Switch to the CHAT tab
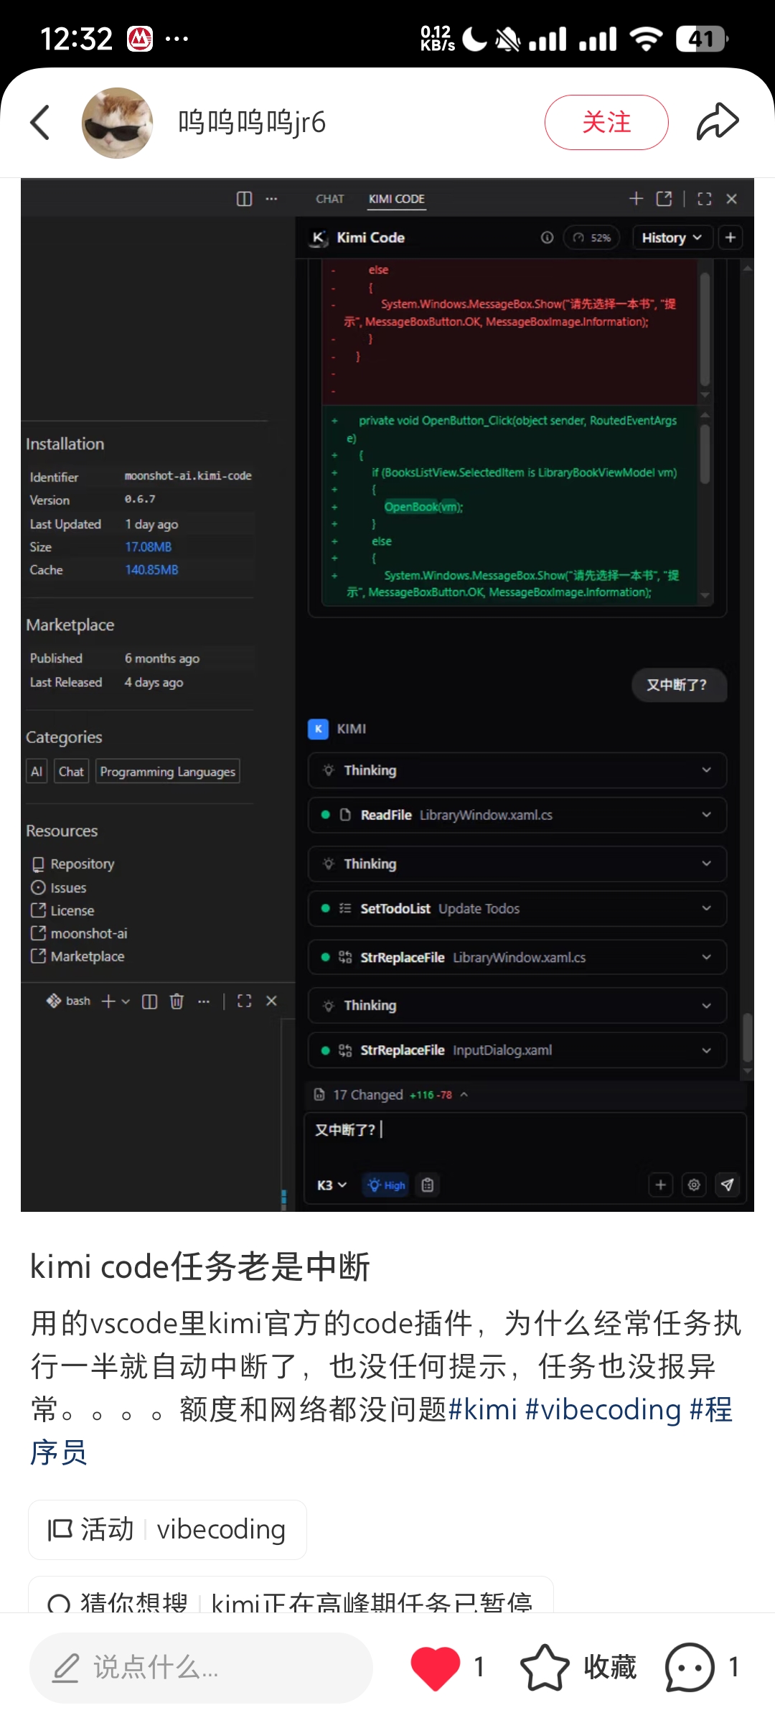The width and height of the screenshot is (775, 1723). coord(330,199)
